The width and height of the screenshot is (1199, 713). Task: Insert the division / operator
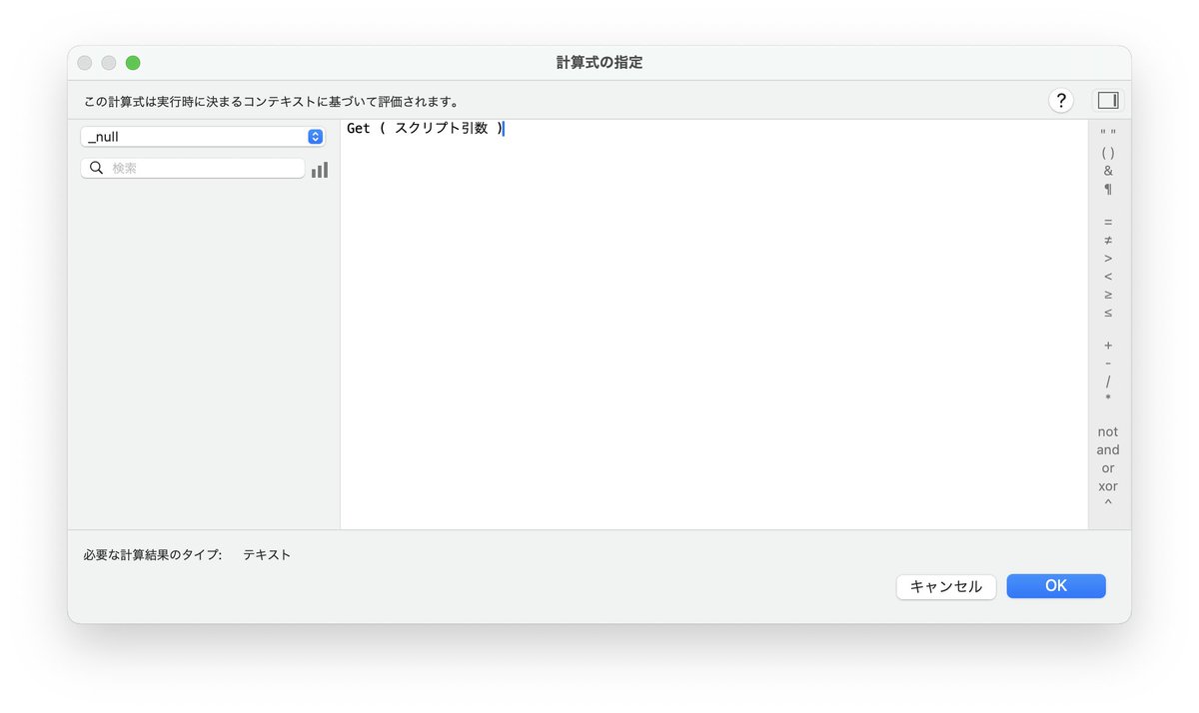1108,381
